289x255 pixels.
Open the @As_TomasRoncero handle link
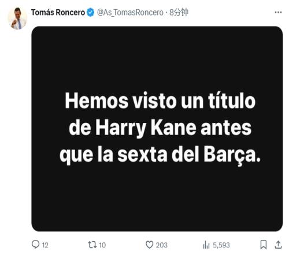click(130, 13)
